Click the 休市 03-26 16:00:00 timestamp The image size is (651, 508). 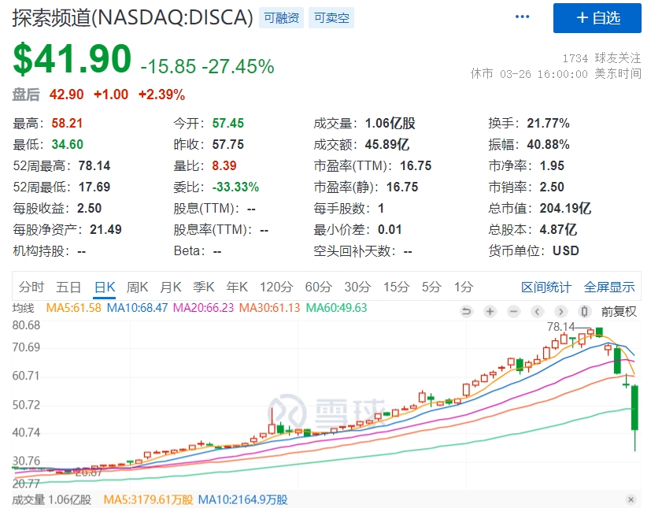556,74
